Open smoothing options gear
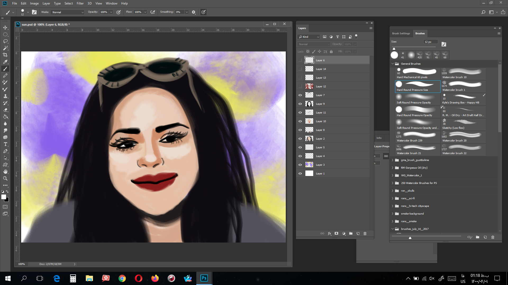The height and width of the screenshot is (285, 508). [x=194, y=12]
